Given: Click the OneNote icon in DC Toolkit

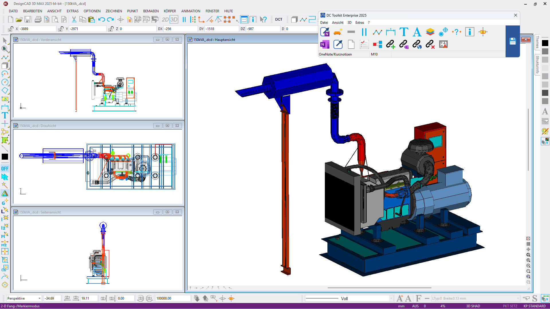Looking at the screenshot, I should (325, 44).
